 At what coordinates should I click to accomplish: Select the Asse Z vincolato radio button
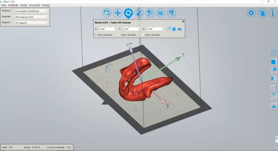(x=143, y=35)
